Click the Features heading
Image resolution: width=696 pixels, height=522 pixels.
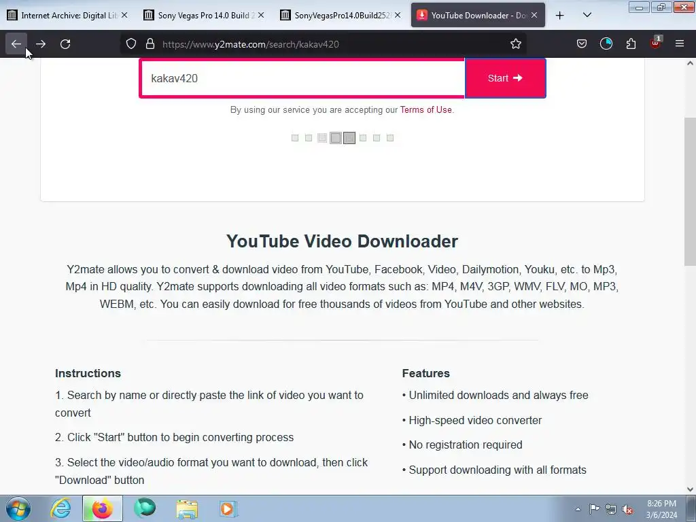coord(425,373)
